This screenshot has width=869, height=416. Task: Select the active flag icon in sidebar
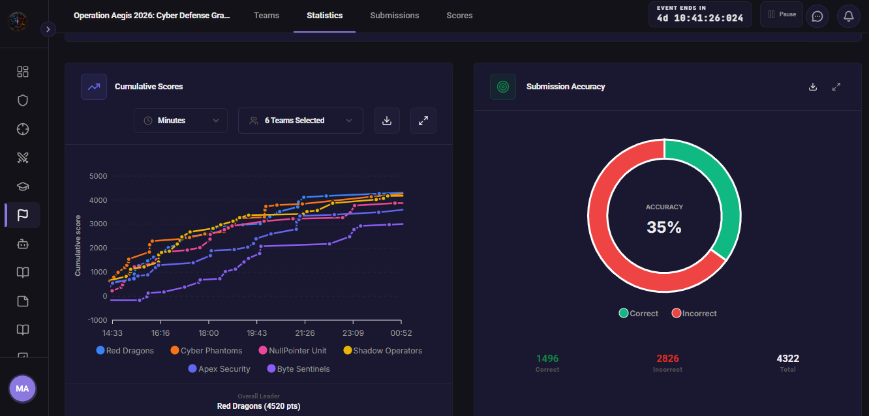coord(23,215)
